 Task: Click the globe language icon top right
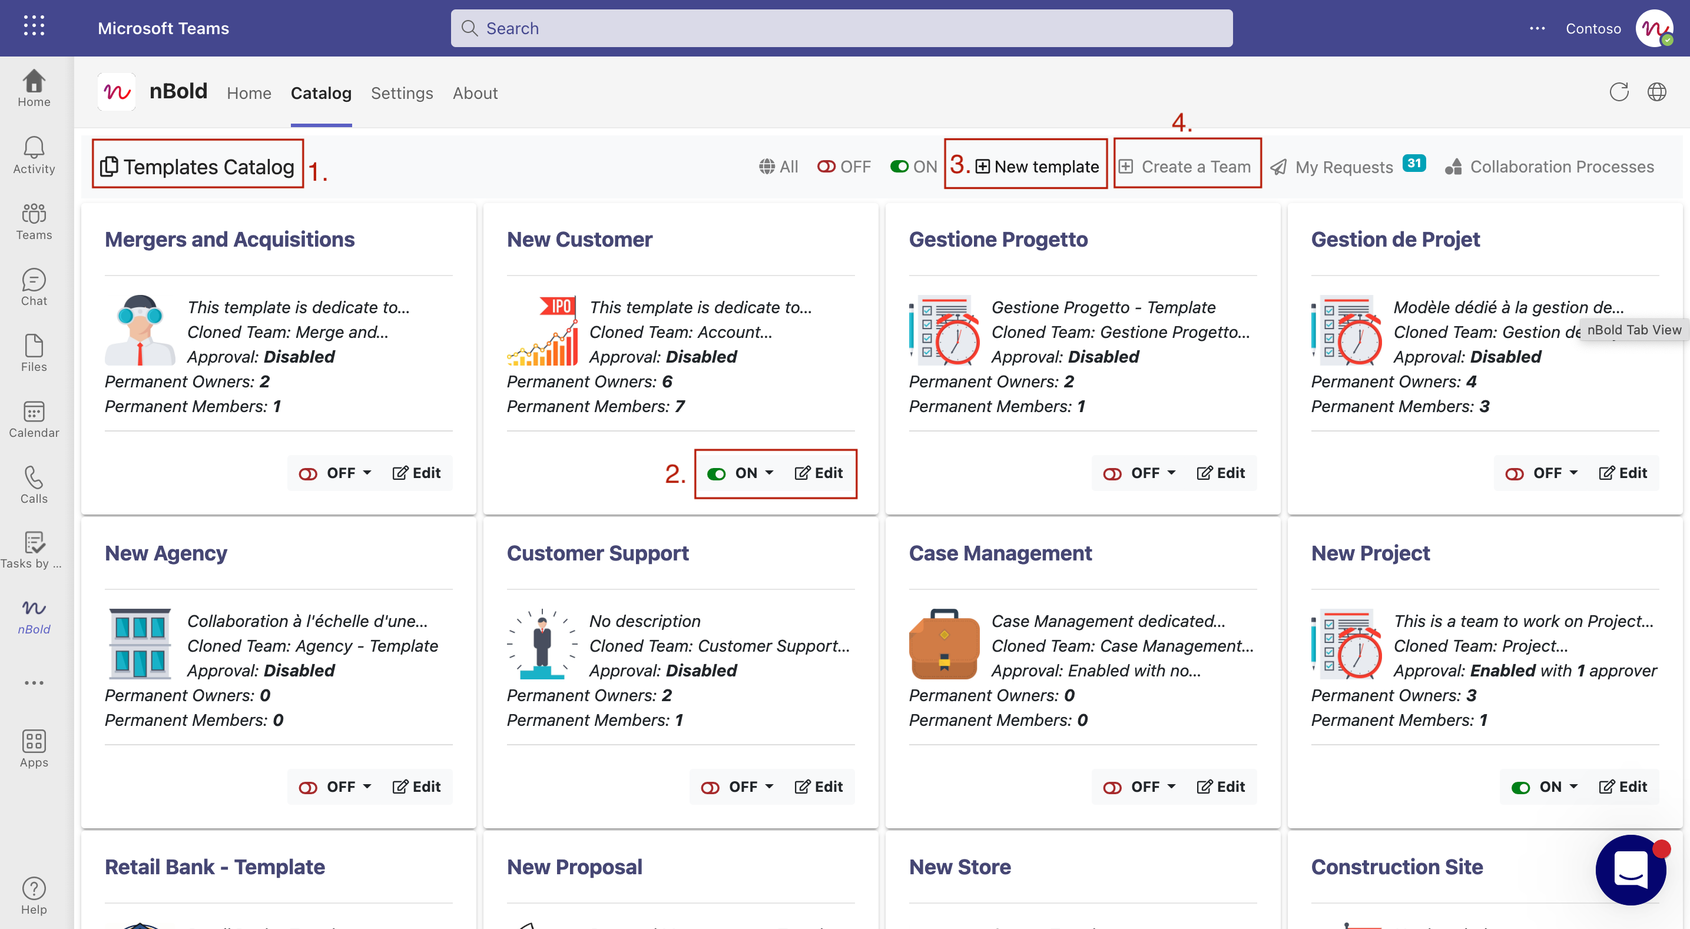[1656, 92]
